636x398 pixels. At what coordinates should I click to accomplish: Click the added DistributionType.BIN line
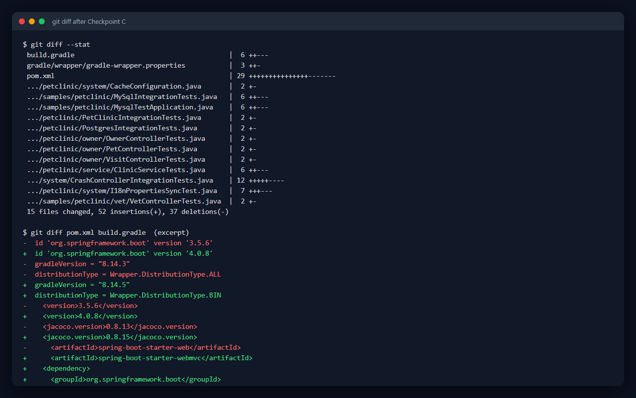pyautogui.click(x=122, y=295)
